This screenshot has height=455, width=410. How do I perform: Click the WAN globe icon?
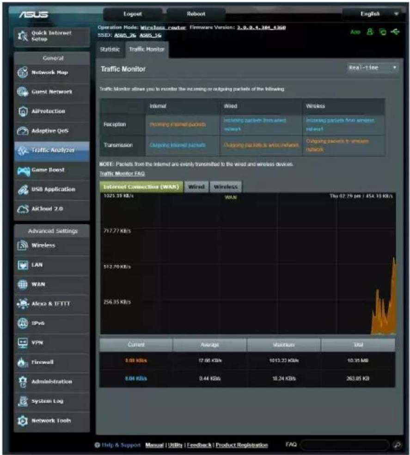point(23,284)
